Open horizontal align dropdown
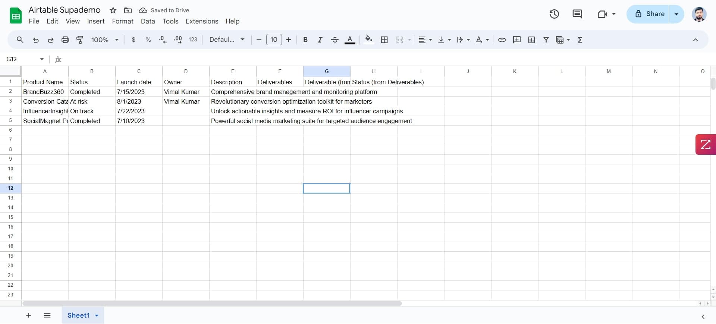Screen dimensions: 716x324 point(425,40)
